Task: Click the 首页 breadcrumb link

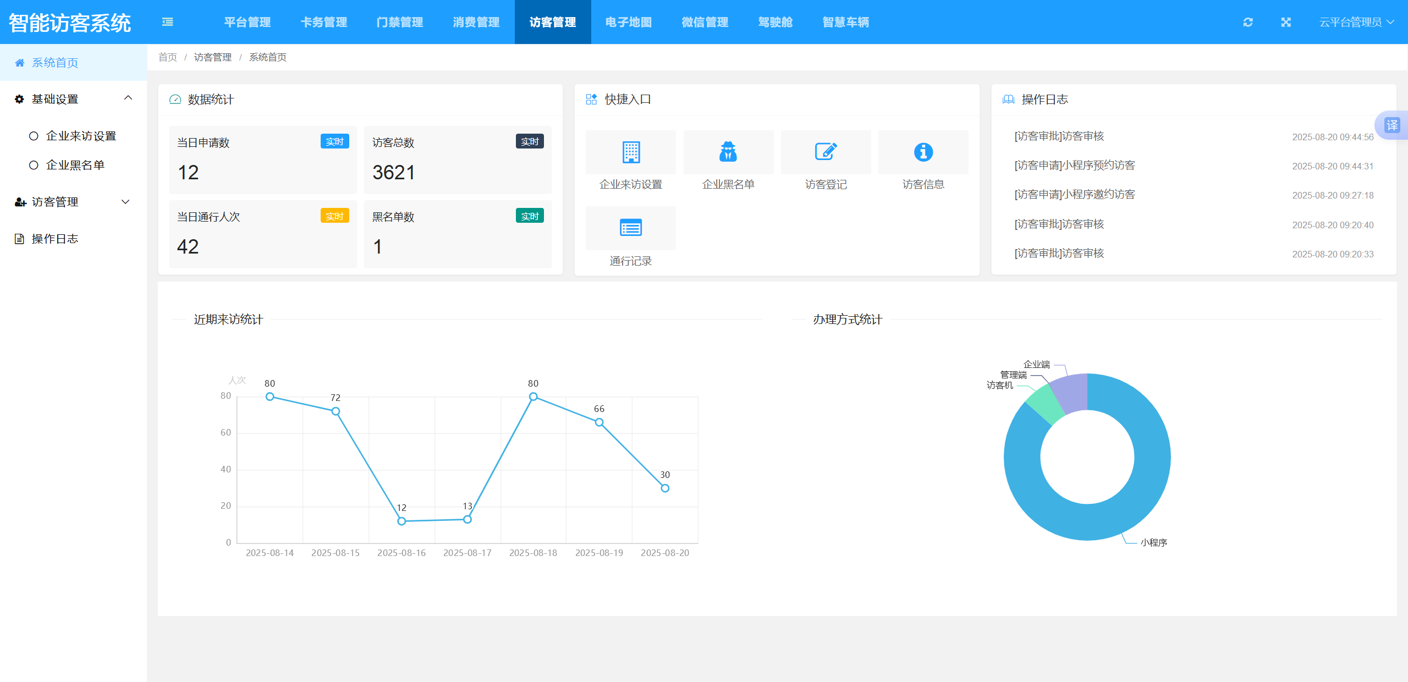Action: click(168, 57)
